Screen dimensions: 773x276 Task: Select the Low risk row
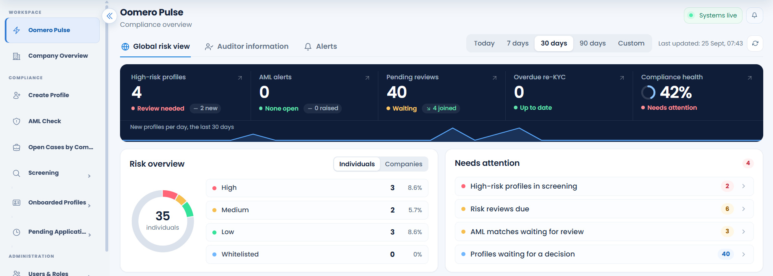click(x=317, y=232)
